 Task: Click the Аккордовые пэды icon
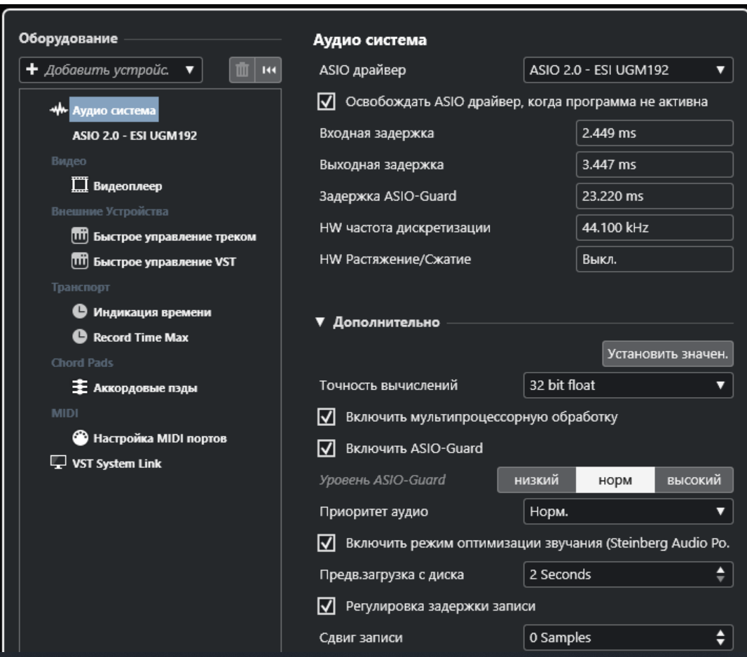(81, 387)
